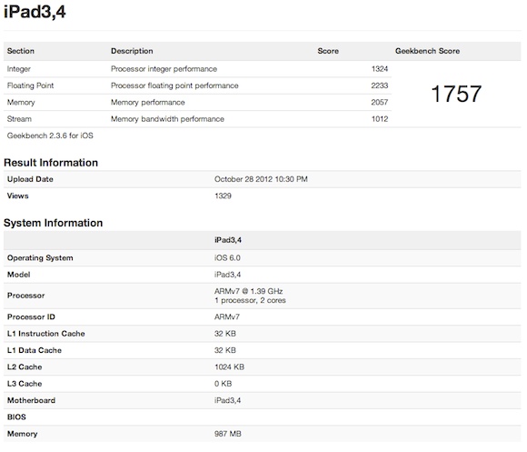Screen dimensions: 527x452
Task: Click the iPad3,4 system table header
Action: pyautogui.click(x=228, y=240)
